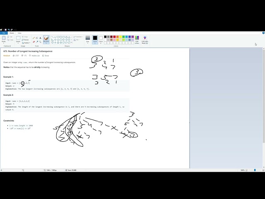265x199 pixels.
Task: Click the Copy button in Clipboard group
Action: coord(10,40)
